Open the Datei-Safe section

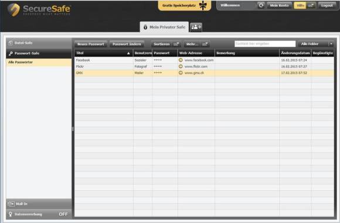[x=39, y=43]
